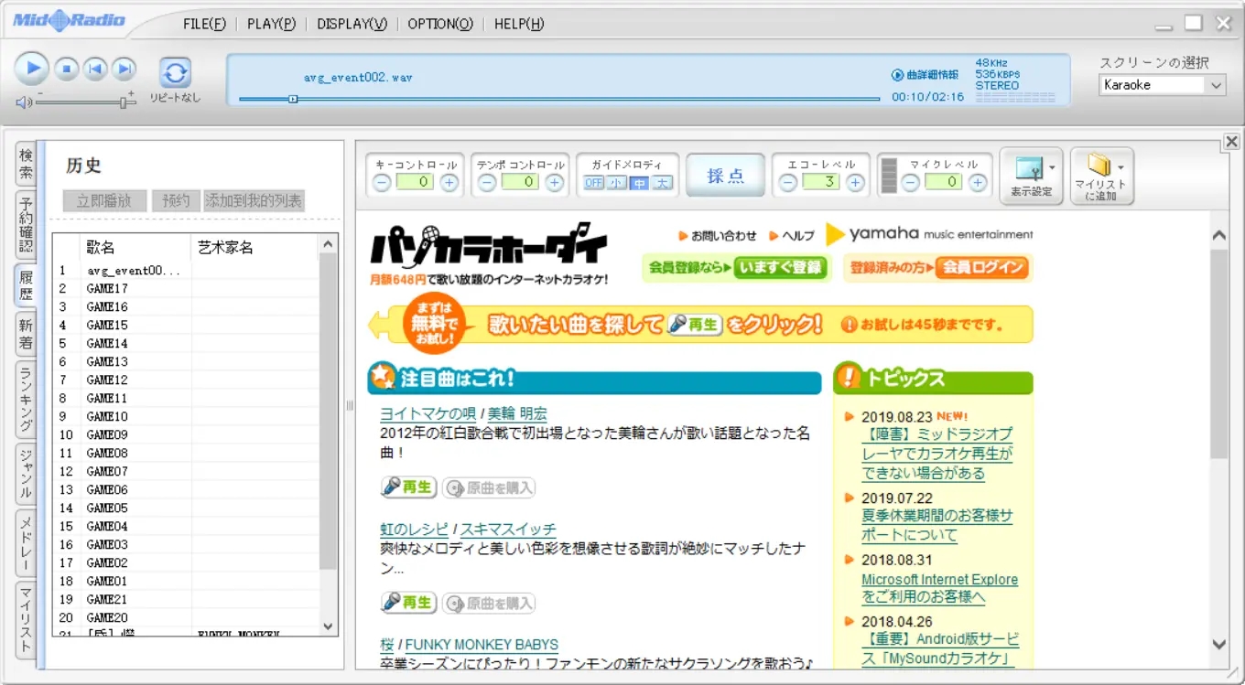Decrease echo level with minus button
1245x685 pixels.
(x=787, y=182)
